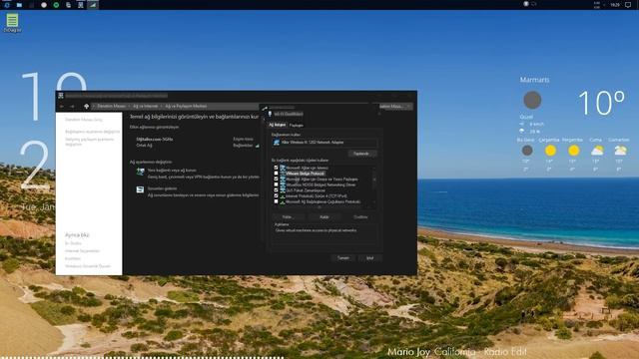The width and height of the screenshot is (639, 359).
Task: Click the Wi-Fi properties dialog title icon
Action: (270, 114)
